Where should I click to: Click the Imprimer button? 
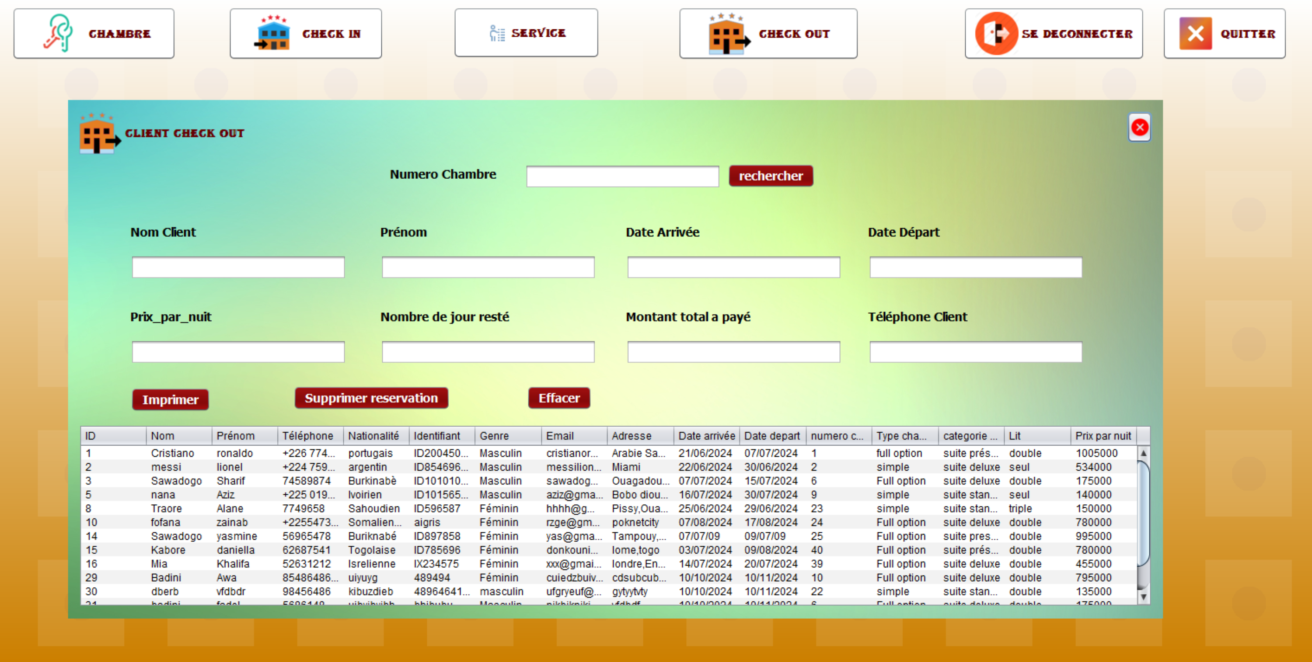(170, 399)
